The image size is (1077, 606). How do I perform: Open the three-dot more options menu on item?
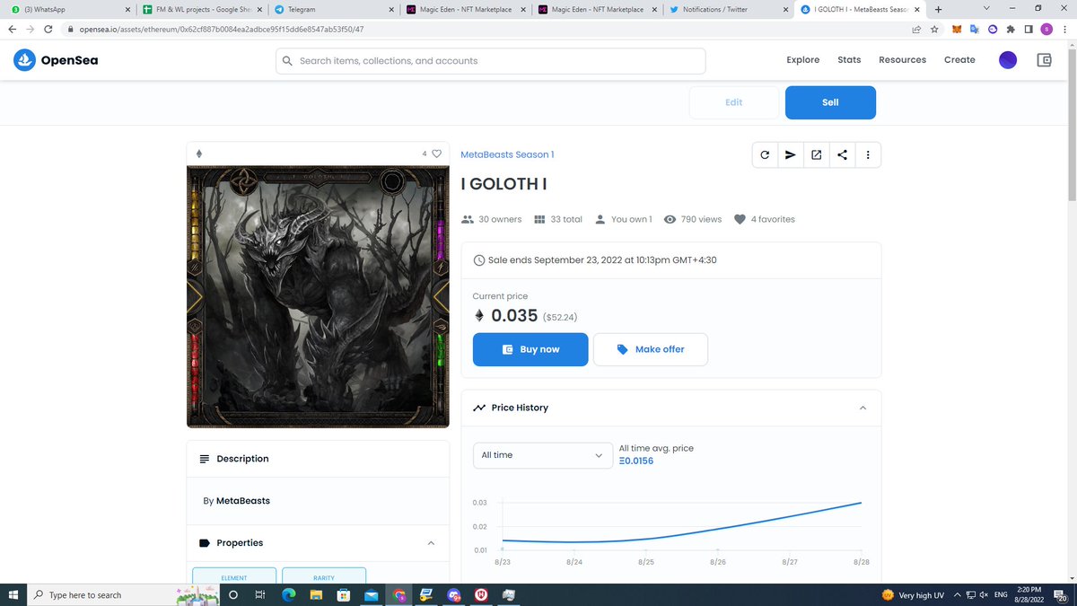868,154
